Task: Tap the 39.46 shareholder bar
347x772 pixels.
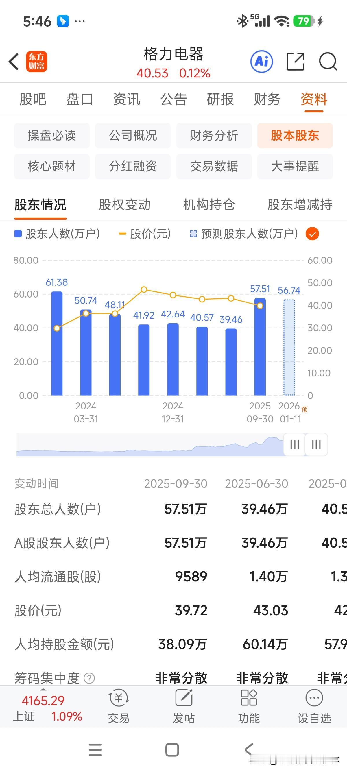Action: tap(231, 362)
